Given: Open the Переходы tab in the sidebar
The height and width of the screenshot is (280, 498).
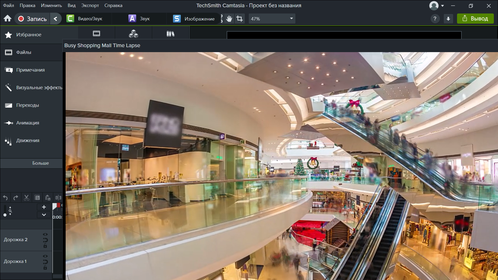Looking at the screenshot, I should click(27, 105).
